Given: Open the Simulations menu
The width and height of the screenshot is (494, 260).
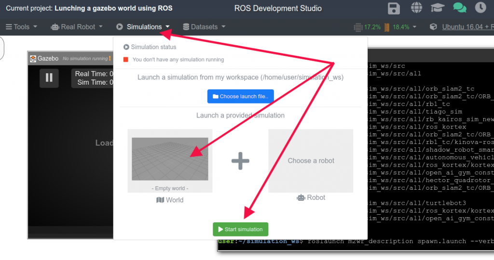Looking at the screenshot, I should coord(143,27).
